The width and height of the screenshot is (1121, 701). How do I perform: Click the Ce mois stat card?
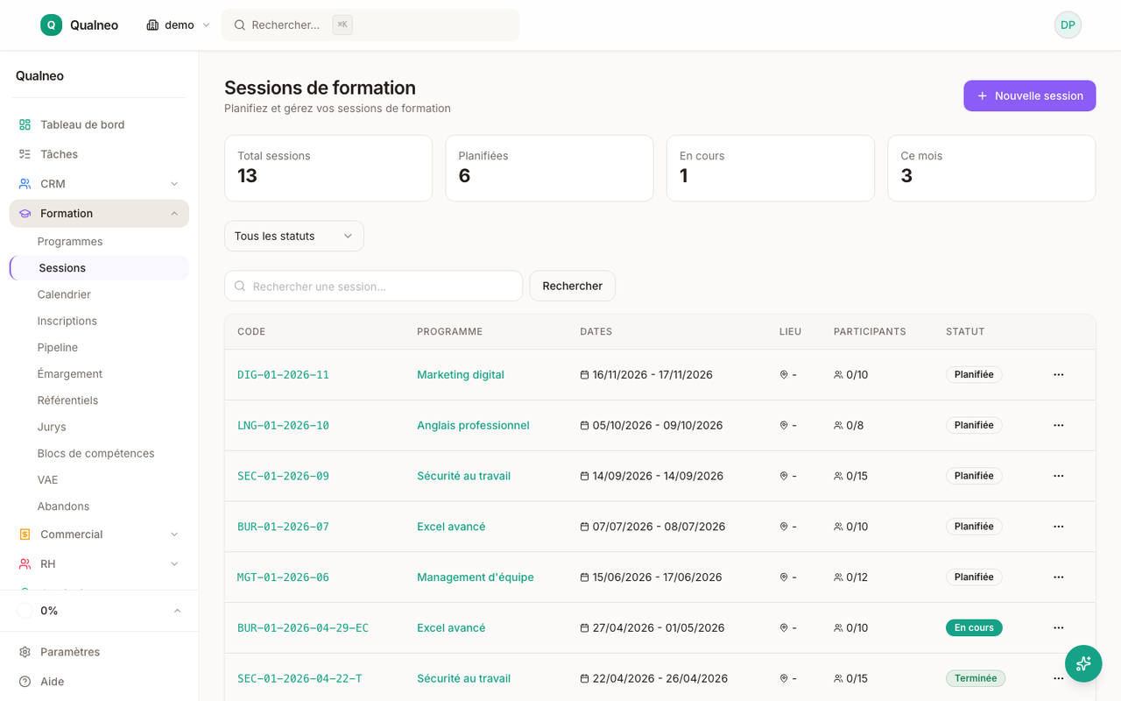pos(991,168)
